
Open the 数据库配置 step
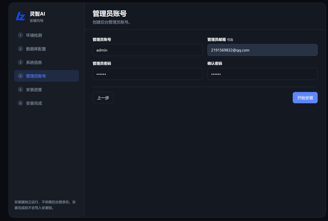click(46, 49)
